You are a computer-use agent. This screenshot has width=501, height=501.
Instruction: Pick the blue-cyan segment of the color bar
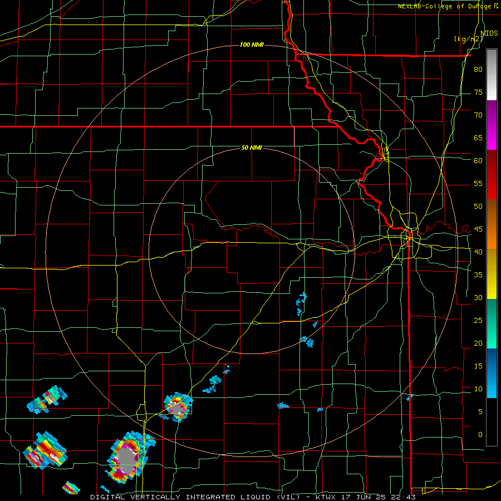tap(492, 373)
